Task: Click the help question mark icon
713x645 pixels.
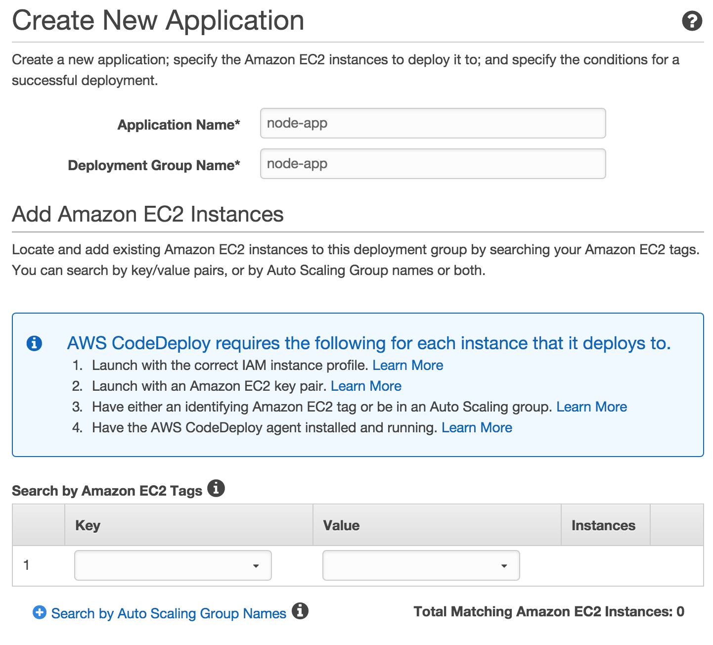Action: click(x=692, y=21)
